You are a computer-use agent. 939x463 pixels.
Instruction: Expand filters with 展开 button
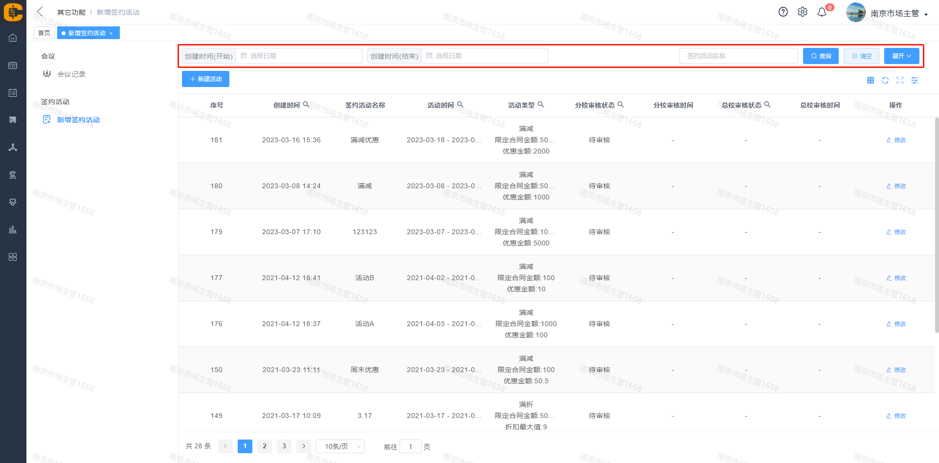coord(901,56)
